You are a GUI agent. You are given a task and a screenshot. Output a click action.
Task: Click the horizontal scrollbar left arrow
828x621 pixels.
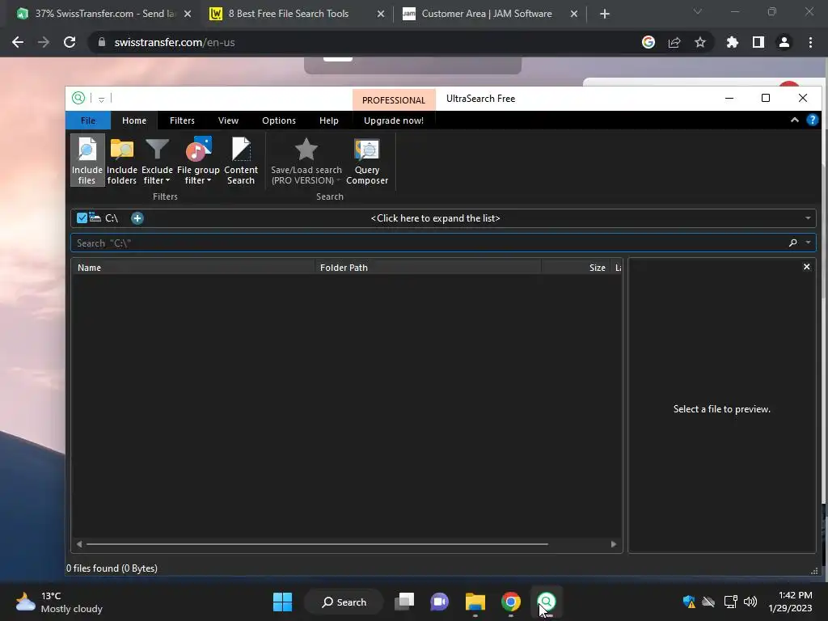tap(79, 544)
